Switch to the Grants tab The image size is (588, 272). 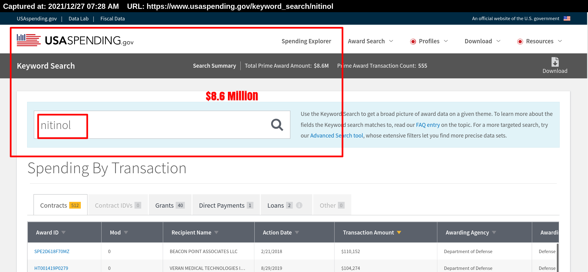170,205
